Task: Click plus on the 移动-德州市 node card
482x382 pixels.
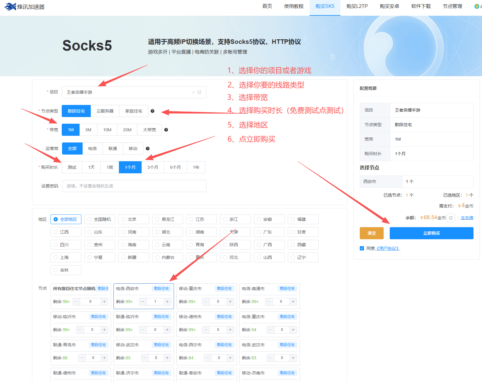Action: tap(230, 330)
